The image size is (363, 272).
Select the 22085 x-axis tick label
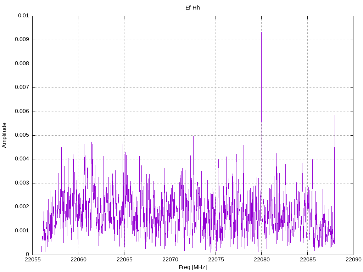307,260
